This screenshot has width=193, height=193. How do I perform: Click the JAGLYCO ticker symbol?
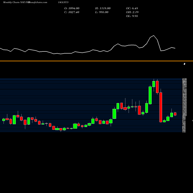63,2
